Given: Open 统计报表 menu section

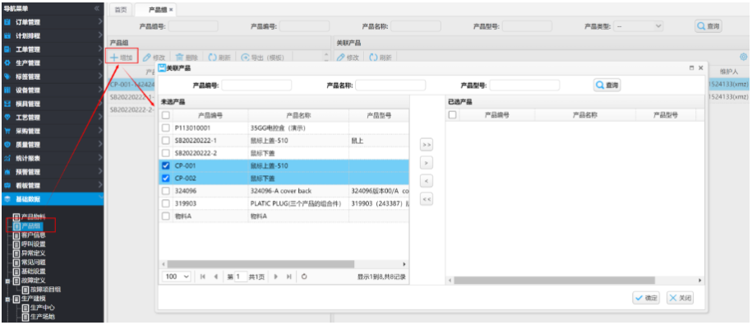Looking at the screenshot, I should click(52, 158).
